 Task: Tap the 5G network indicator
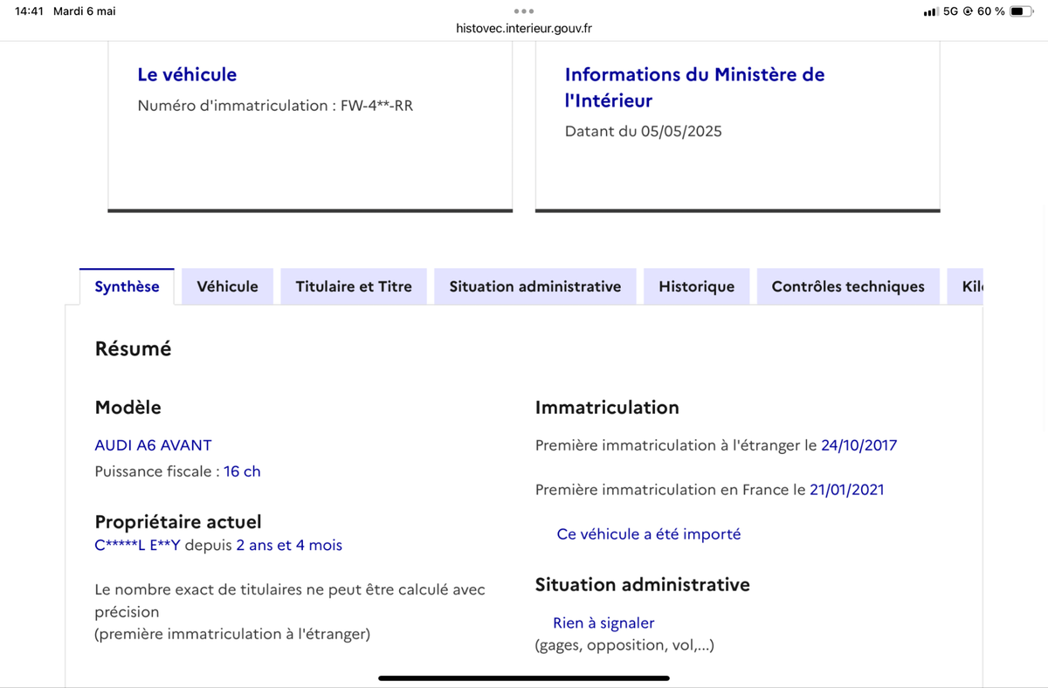(950, 11)
